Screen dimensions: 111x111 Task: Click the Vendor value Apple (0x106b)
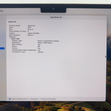click(x=34, y=33)
